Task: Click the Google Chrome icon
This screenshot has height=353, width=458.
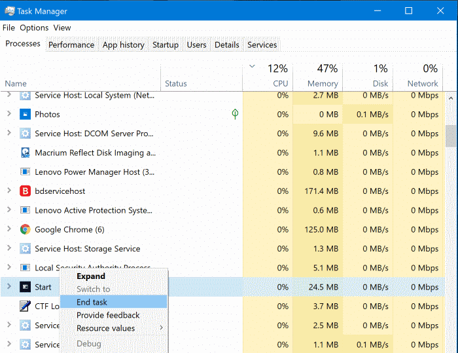Action: coord(25,229)
